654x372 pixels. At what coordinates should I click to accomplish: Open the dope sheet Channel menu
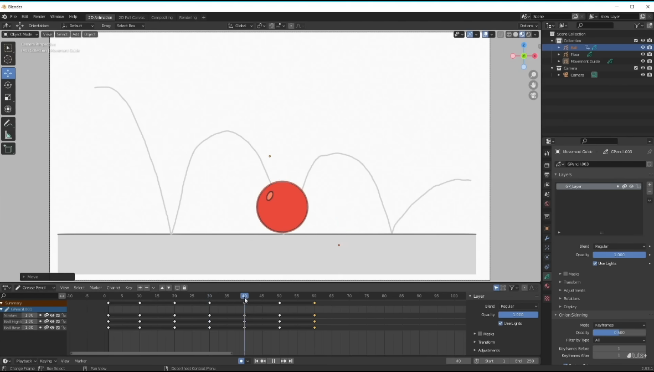click(114, 288)
